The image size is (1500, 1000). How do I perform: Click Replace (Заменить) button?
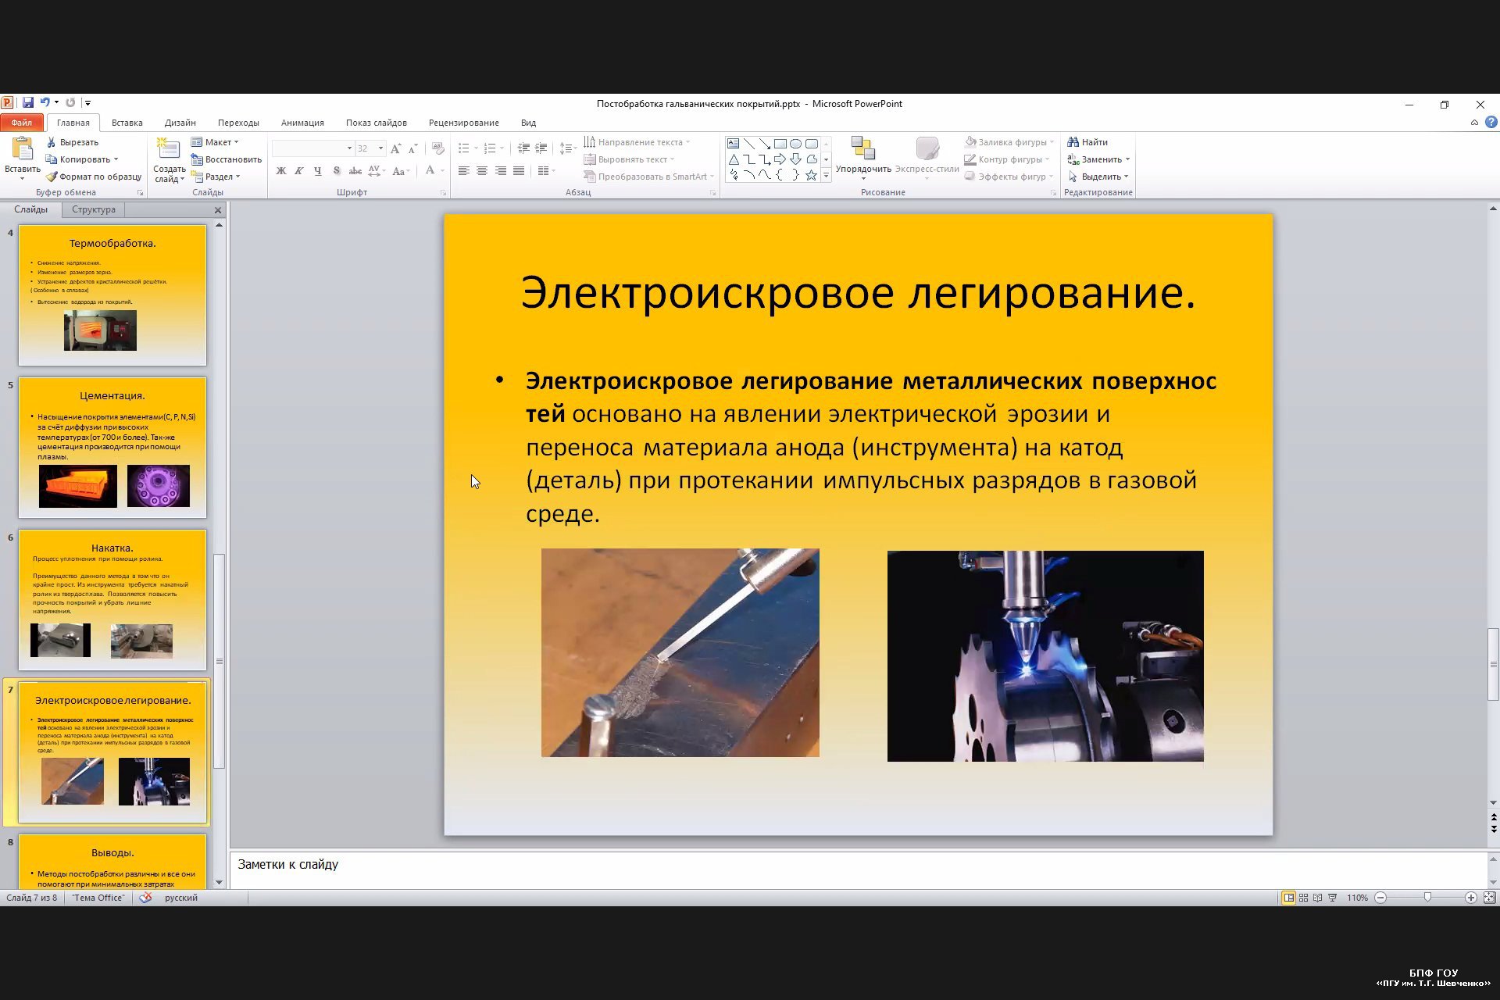point(1098,159)
